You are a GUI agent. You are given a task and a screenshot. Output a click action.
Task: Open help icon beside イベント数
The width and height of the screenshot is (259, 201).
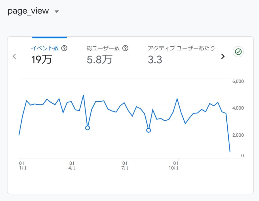[64, 48]
